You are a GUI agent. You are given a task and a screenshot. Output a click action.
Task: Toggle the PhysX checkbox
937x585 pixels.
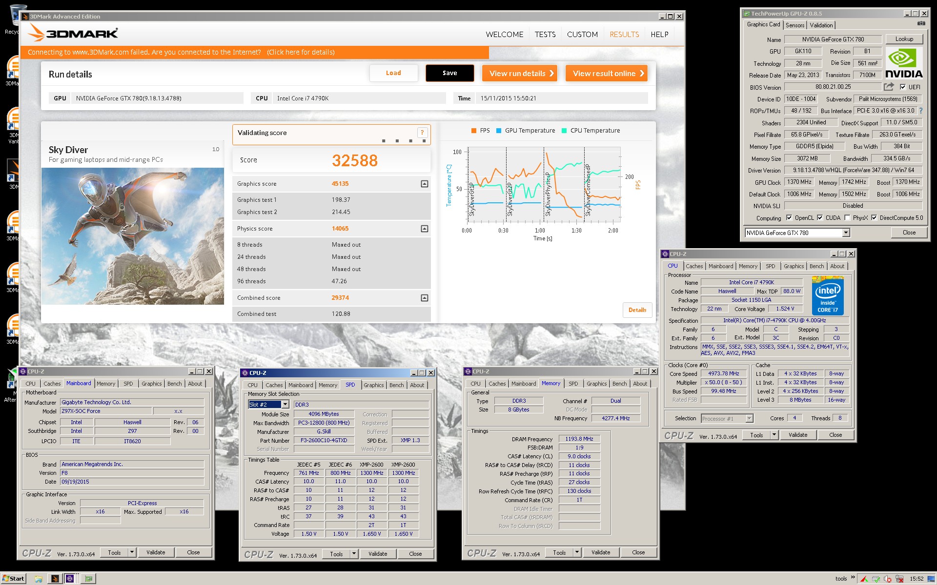(x=847, y=218)
